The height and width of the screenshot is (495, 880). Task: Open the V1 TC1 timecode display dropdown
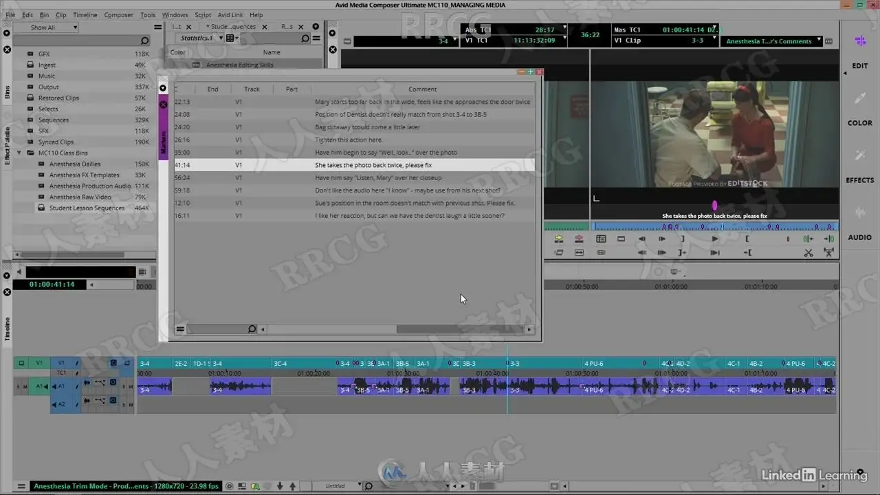[564, 39]
